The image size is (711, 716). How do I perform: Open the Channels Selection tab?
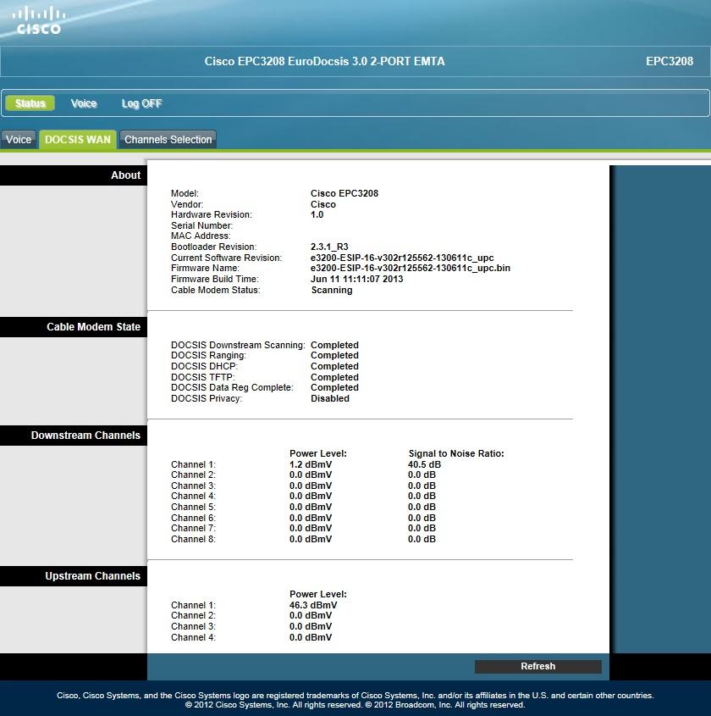[x=168, y=139]
